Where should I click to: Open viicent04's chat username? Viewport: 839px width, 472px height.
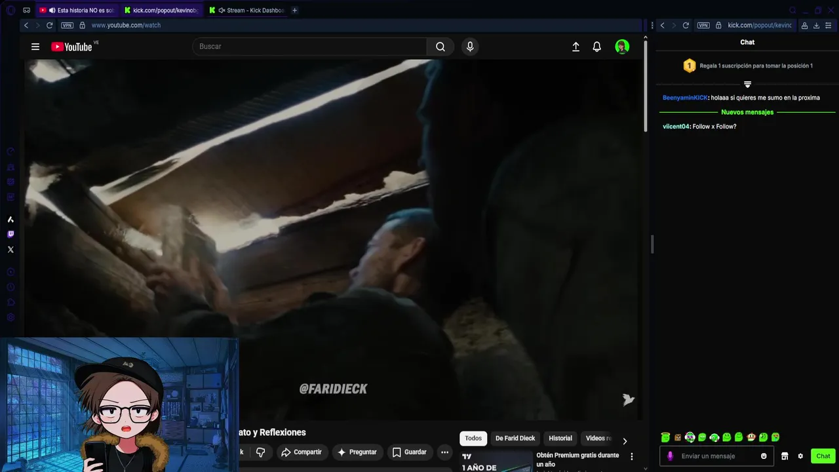[x=676, y=127]
